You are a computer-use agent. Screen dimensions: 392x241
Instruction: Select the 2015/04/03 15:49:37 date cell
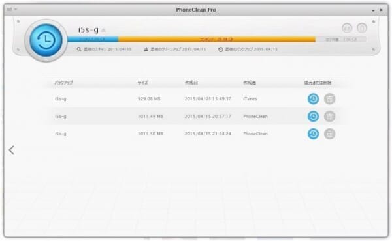pyautogui.click(x=208, y=99)
